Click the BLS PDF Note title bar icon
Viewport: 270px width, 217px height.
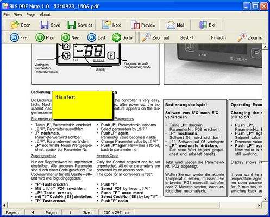(x=5, y=6)
